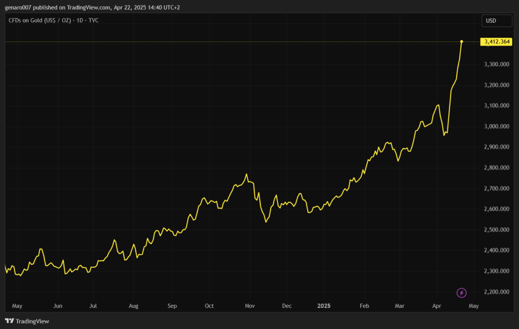Viewport: 519px width, 329px height.
Task: Click the current price label 3,412.364
Action: (497, 42)
